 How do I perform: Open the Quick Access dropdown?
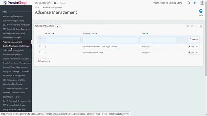[42, 3]
